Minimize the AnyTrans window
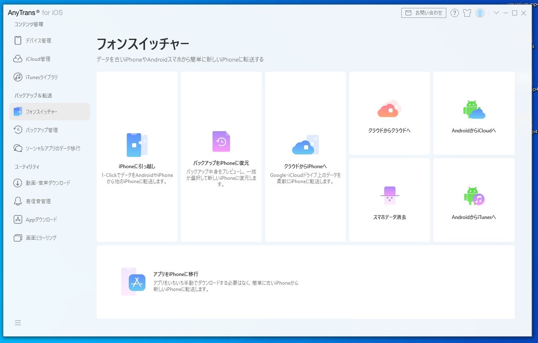 [505, 13]
